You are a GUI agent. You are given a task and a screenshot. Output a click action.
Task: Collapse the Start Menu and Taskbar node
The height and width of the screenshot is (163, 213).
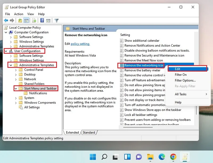(x=16, y=89)
